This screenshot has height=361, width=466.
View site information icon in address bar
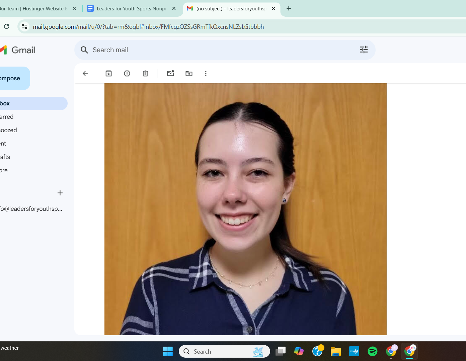click(x=24, y=26)
